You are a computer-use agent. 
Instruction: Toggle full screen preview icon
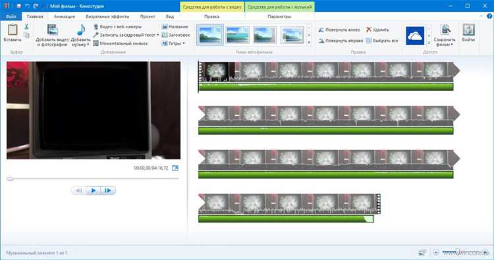click(x=175, y=168)
